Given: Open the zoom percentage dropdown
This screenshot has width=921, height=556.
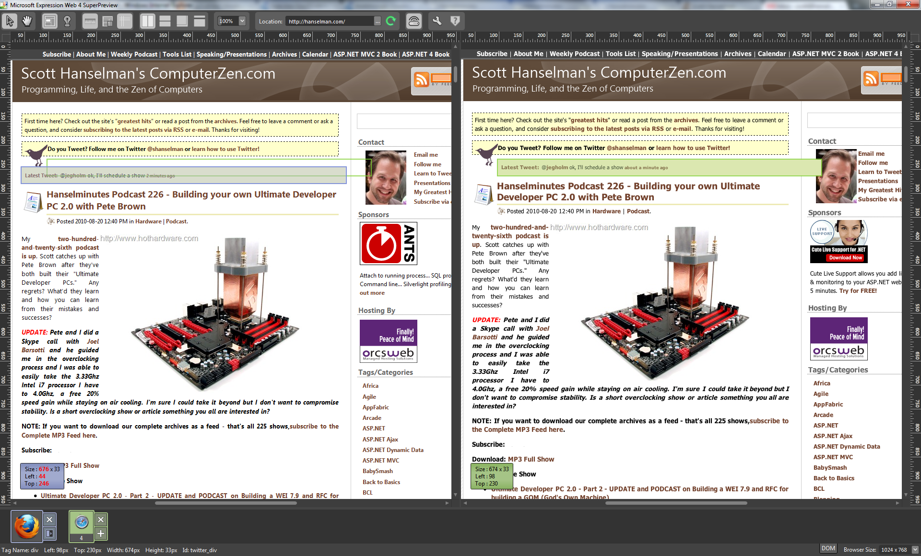Looking at the screenshot, I should point(242,21).
